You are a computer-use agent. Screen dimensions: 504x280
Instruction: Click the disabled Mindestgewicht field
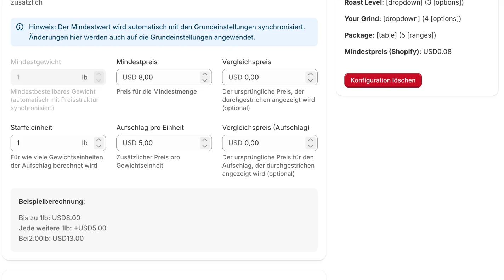click(58, 77)
